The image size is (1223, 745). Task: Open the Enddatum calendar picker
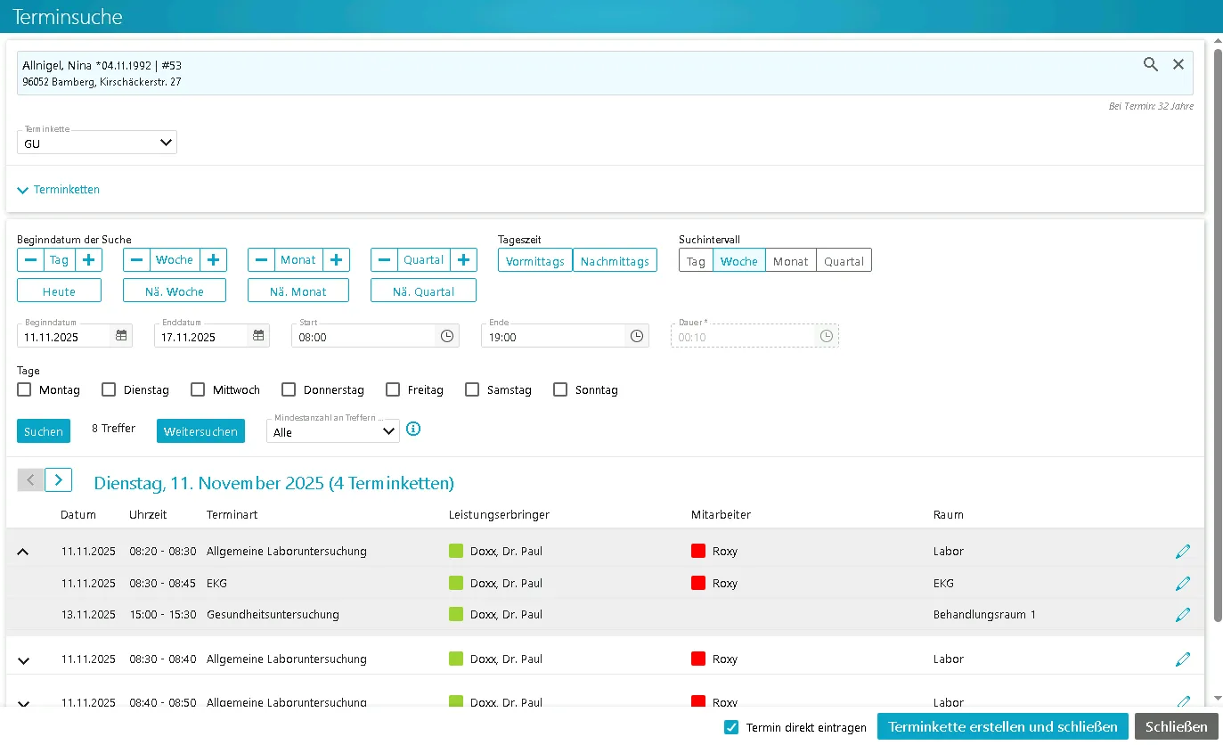258,336
